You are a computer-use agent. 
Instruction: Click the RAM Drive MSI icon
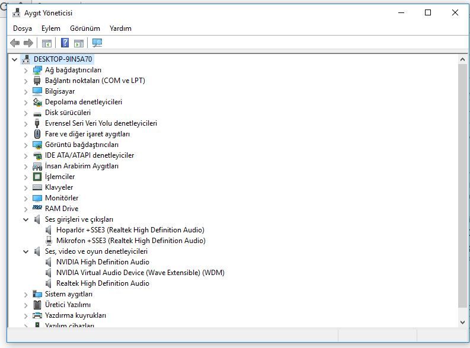37,207
